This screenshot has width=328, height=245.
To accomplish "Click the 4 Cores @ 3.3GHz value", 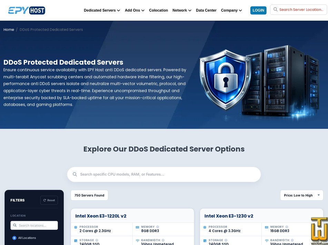I will (x=225, y=231).
